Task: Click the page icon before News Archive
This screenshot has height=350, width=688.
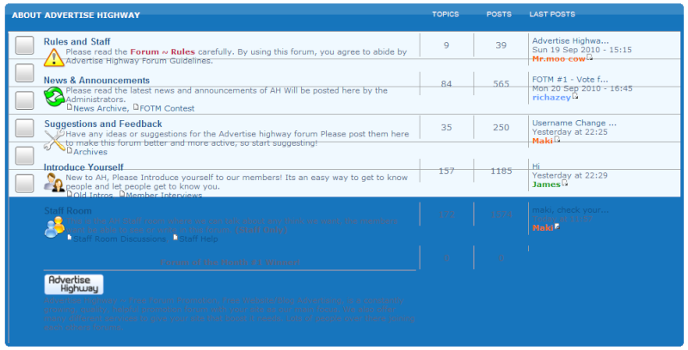Action: [70, 106]
